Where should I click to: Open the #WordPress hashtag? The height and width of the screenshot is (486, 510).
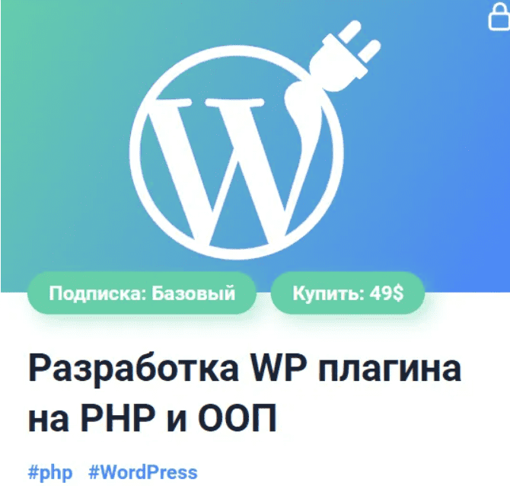[143, 472]
